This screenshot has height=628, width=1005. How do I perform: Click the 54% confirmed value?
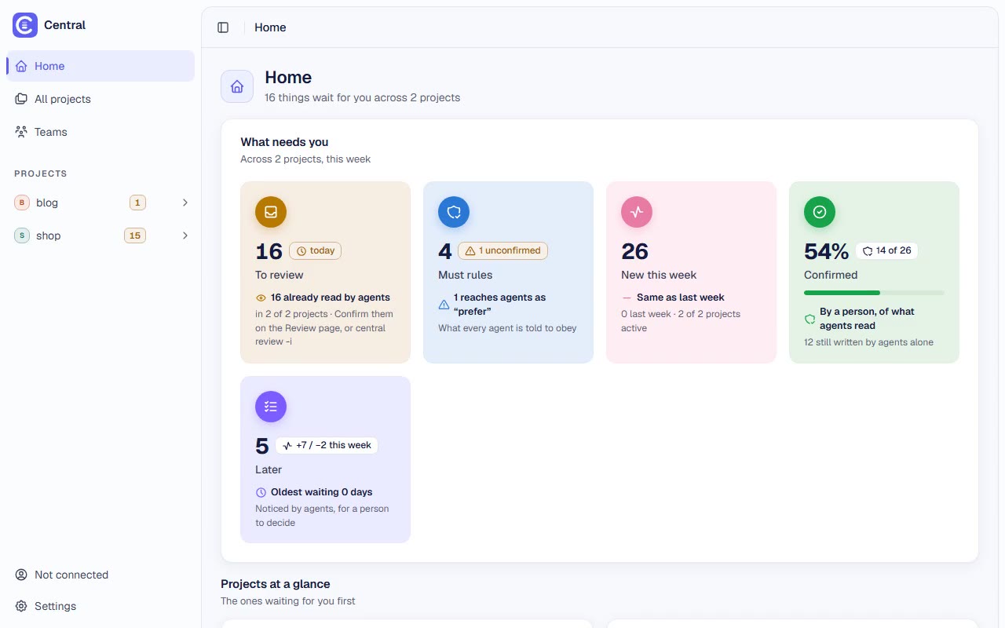[827, 251]
